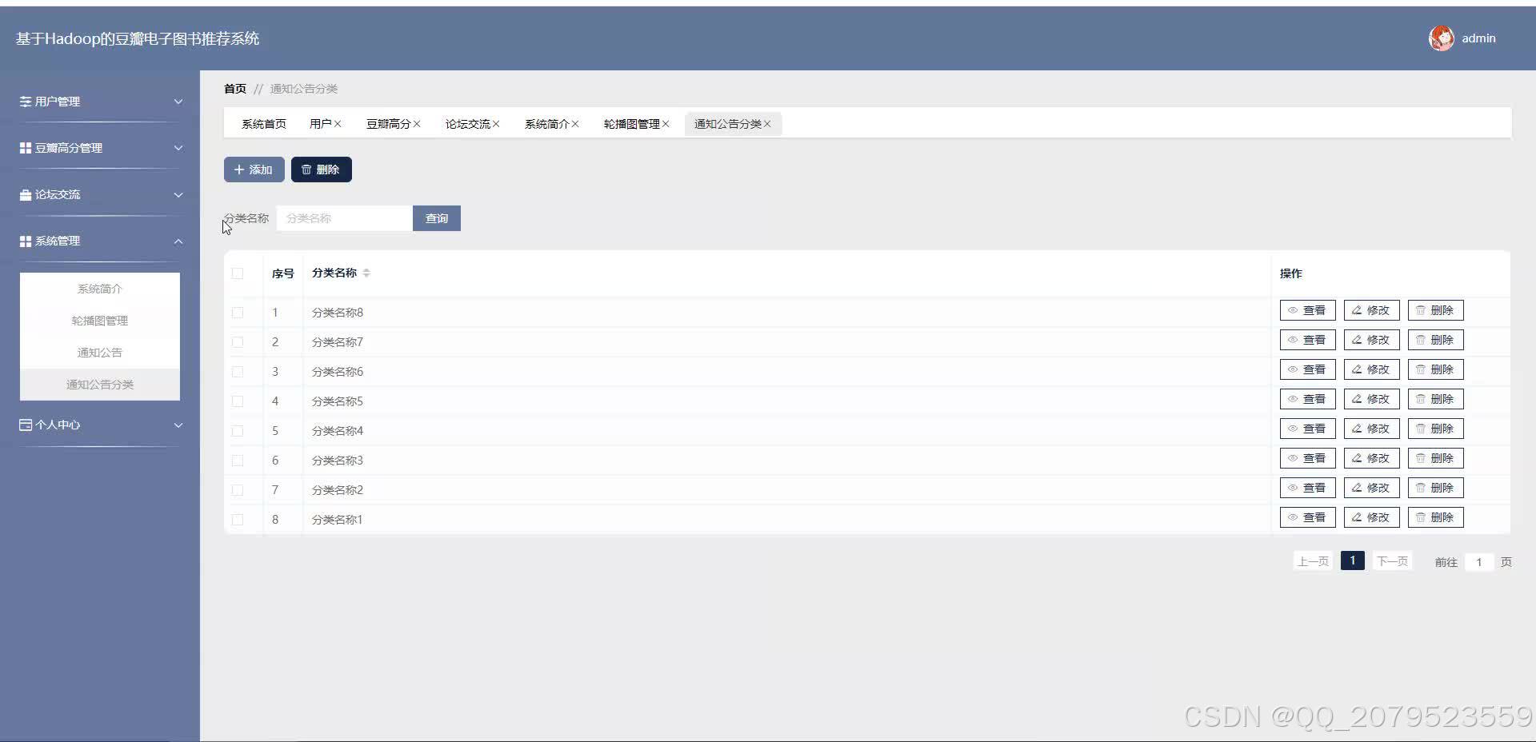Click the 豆瓣高分管理 grid icon

click(x=25, y=148)
